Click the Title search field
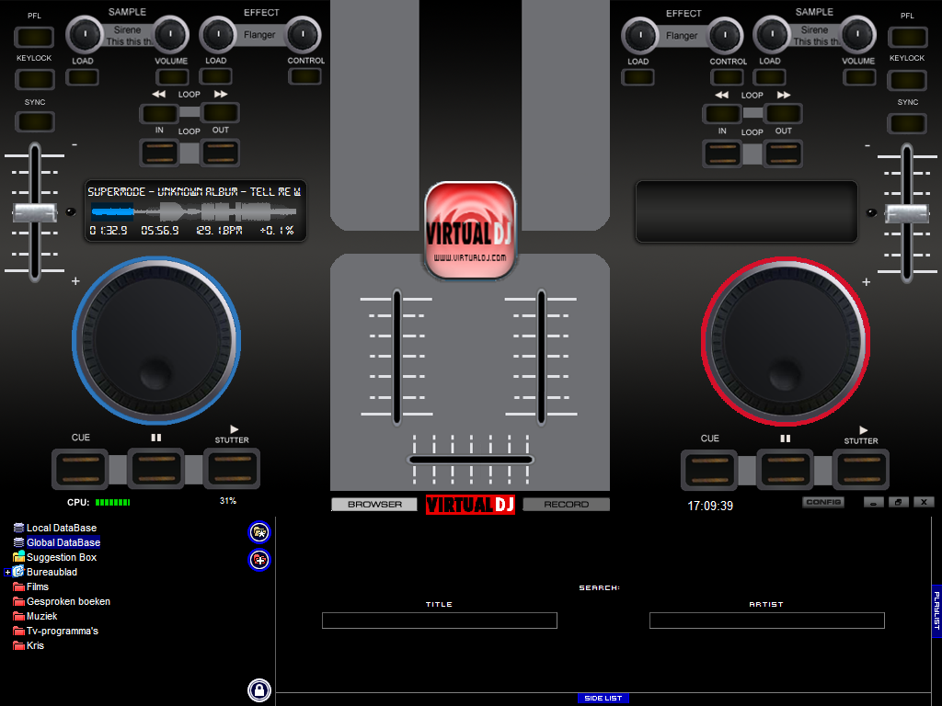Viewport: 942px width, 706px height. click(x=440, y=621)
